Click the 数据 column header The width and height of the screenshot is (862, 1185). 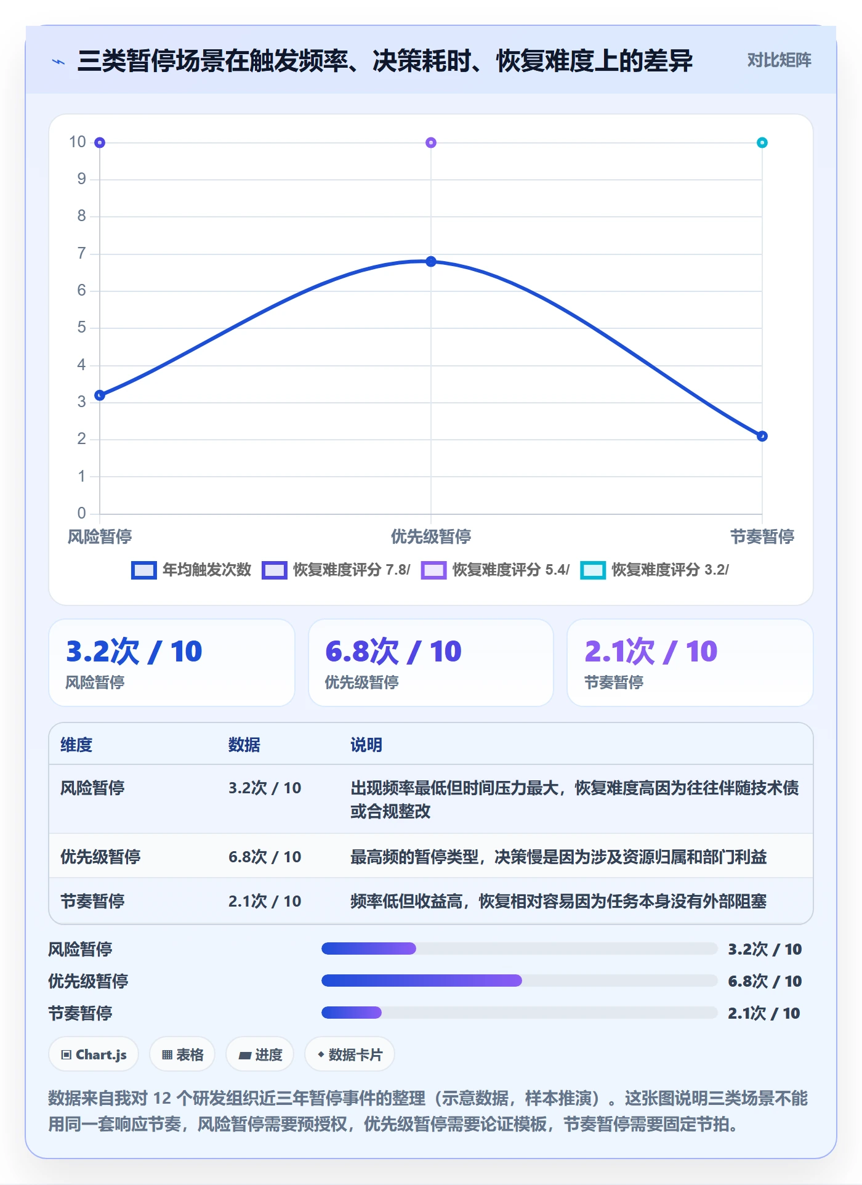point(244,745)
